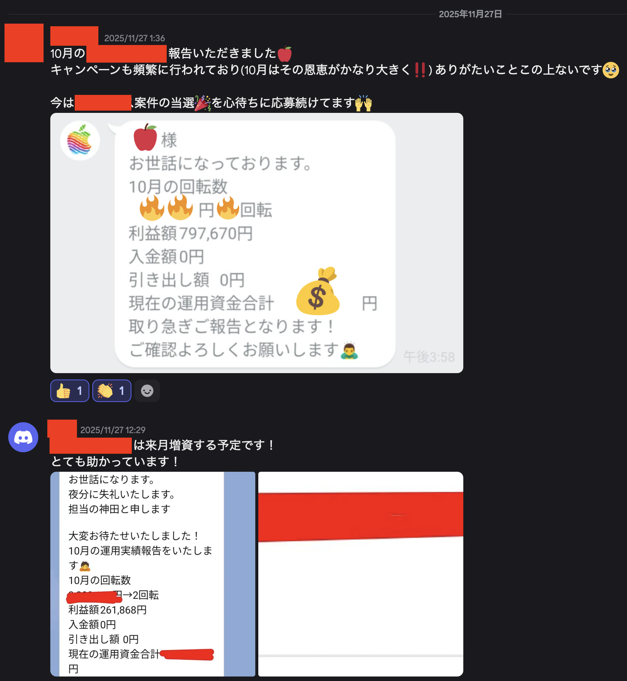Click the teary-eyed face emoji

[610, 70]
